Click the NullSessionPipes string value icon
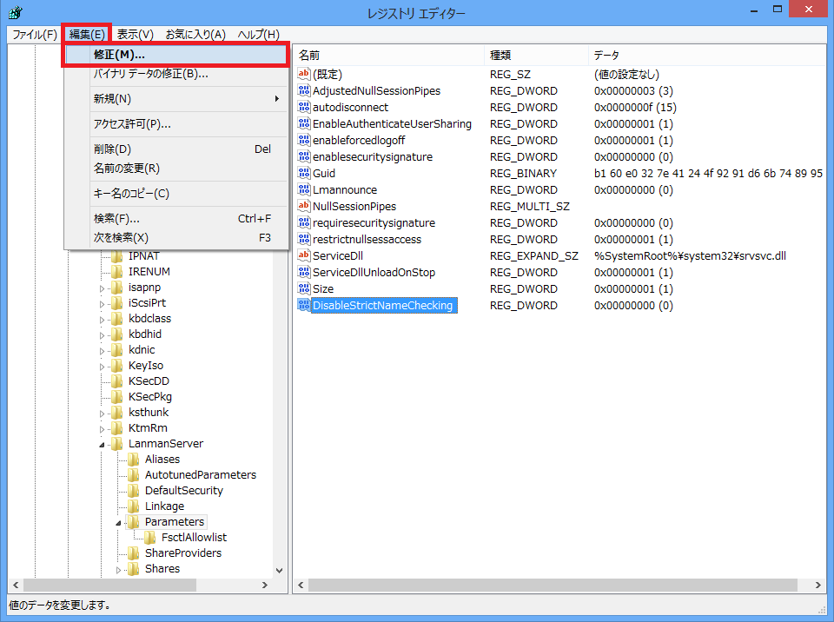Viewport: 834px width, 622px height. coord(304,206)
